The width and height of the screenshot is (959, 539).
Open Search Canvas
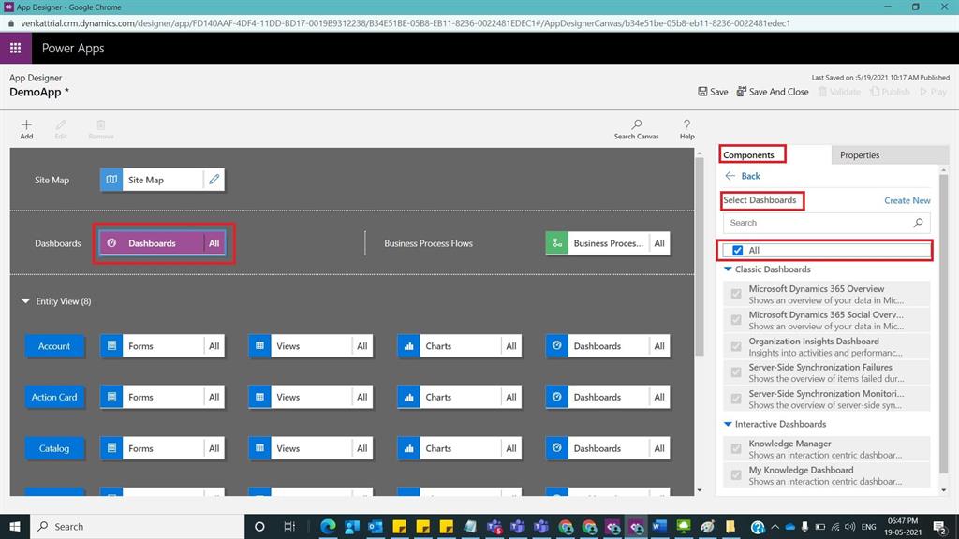(636, 128)
